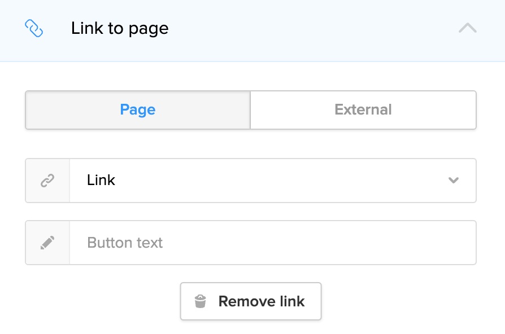Collapse the Link to page section

tap(467, 28)
